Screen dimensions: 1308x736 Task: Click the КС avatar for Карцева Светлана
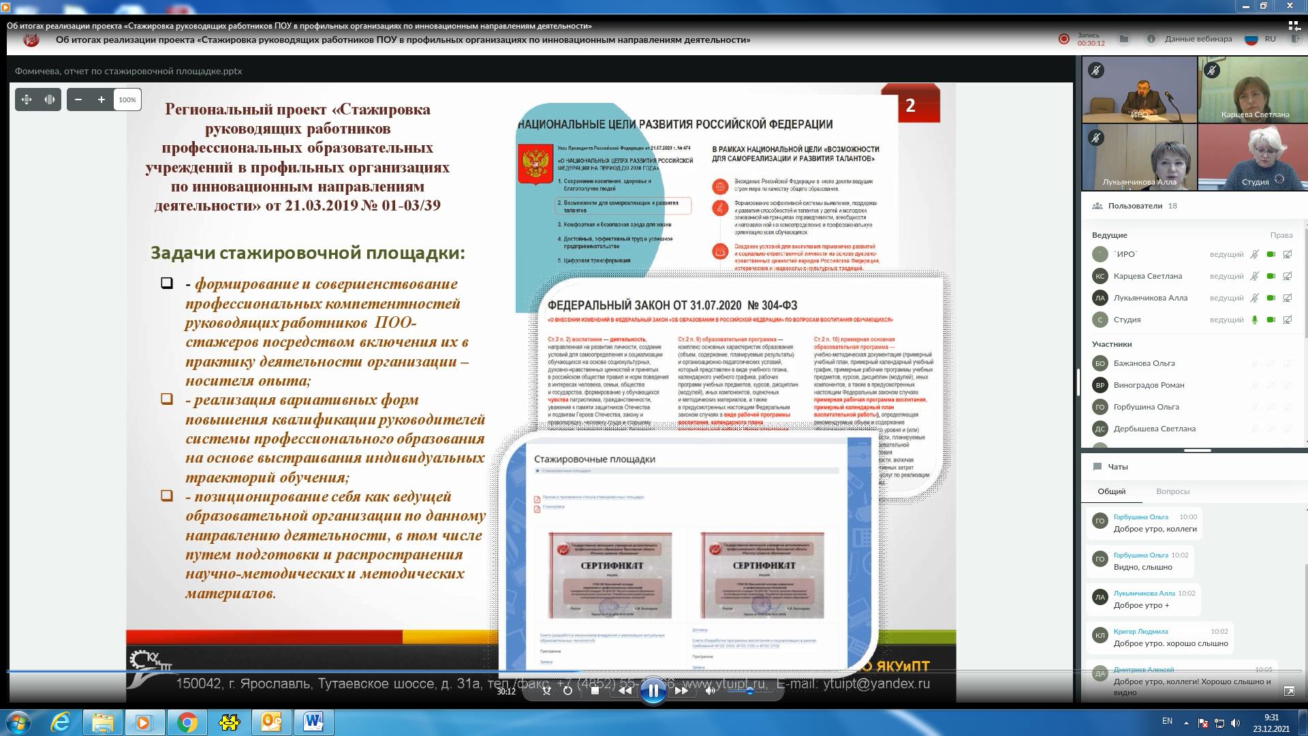tap(1100, 276)
